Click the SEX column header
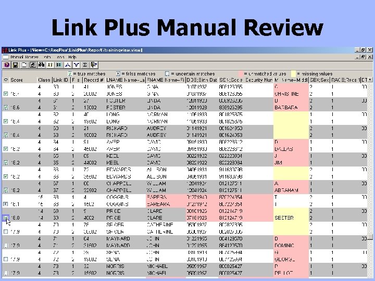Screen dimensions: 375x281 (x=319, y=80)
